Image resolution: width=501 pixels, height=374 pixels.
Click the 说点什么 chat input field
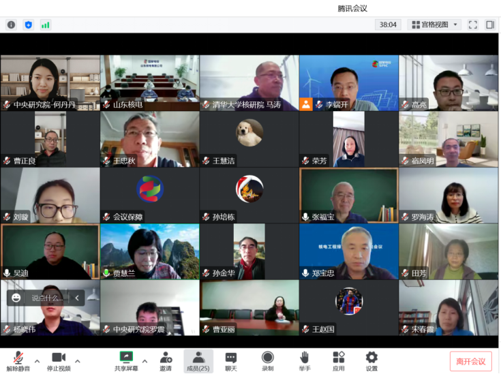point(47,298)
